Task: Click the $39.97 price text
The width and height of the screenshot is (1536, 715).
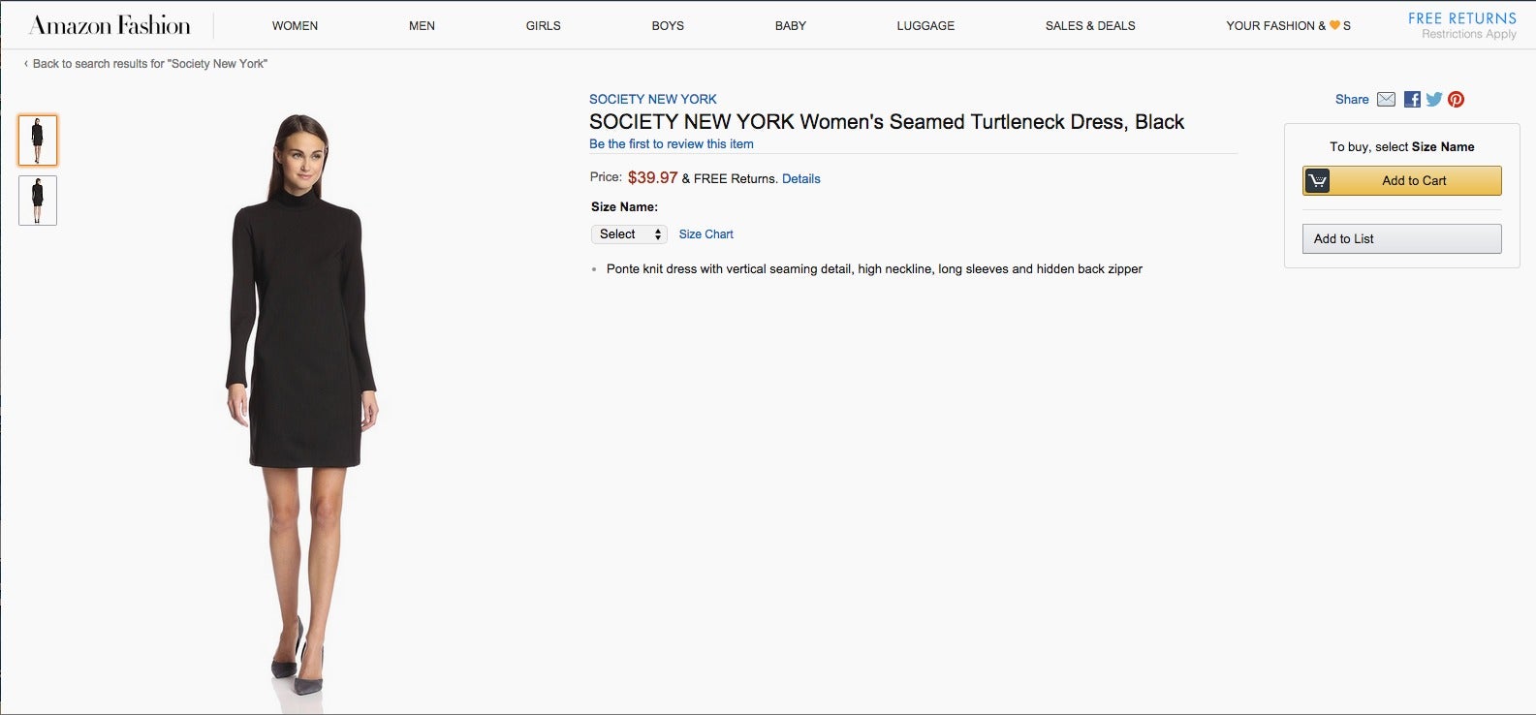Action: pos(653,178)
